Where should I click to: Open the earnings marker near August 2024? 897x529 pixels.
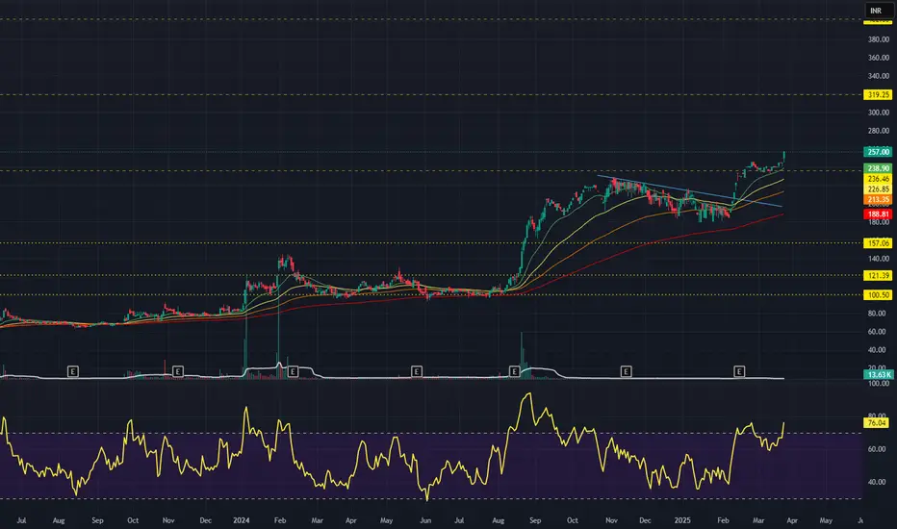point(514,371)
